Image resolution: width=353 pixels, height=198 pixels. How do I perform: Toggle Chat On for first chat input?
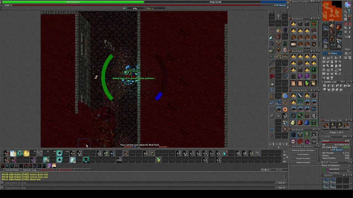pyautogui.click(x=281, y=183)
